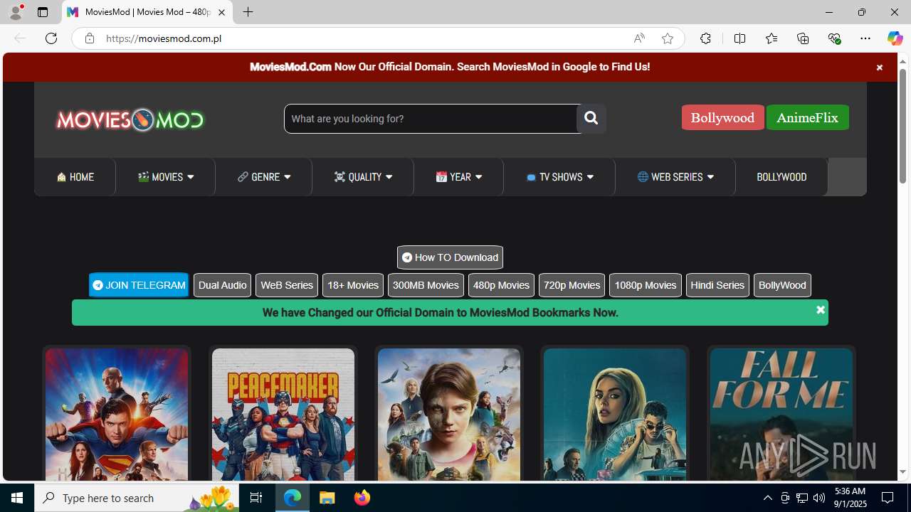This screenshot has height=512, width=911.
Task: Select 720p Movies tag
Action: coord(572,285)
